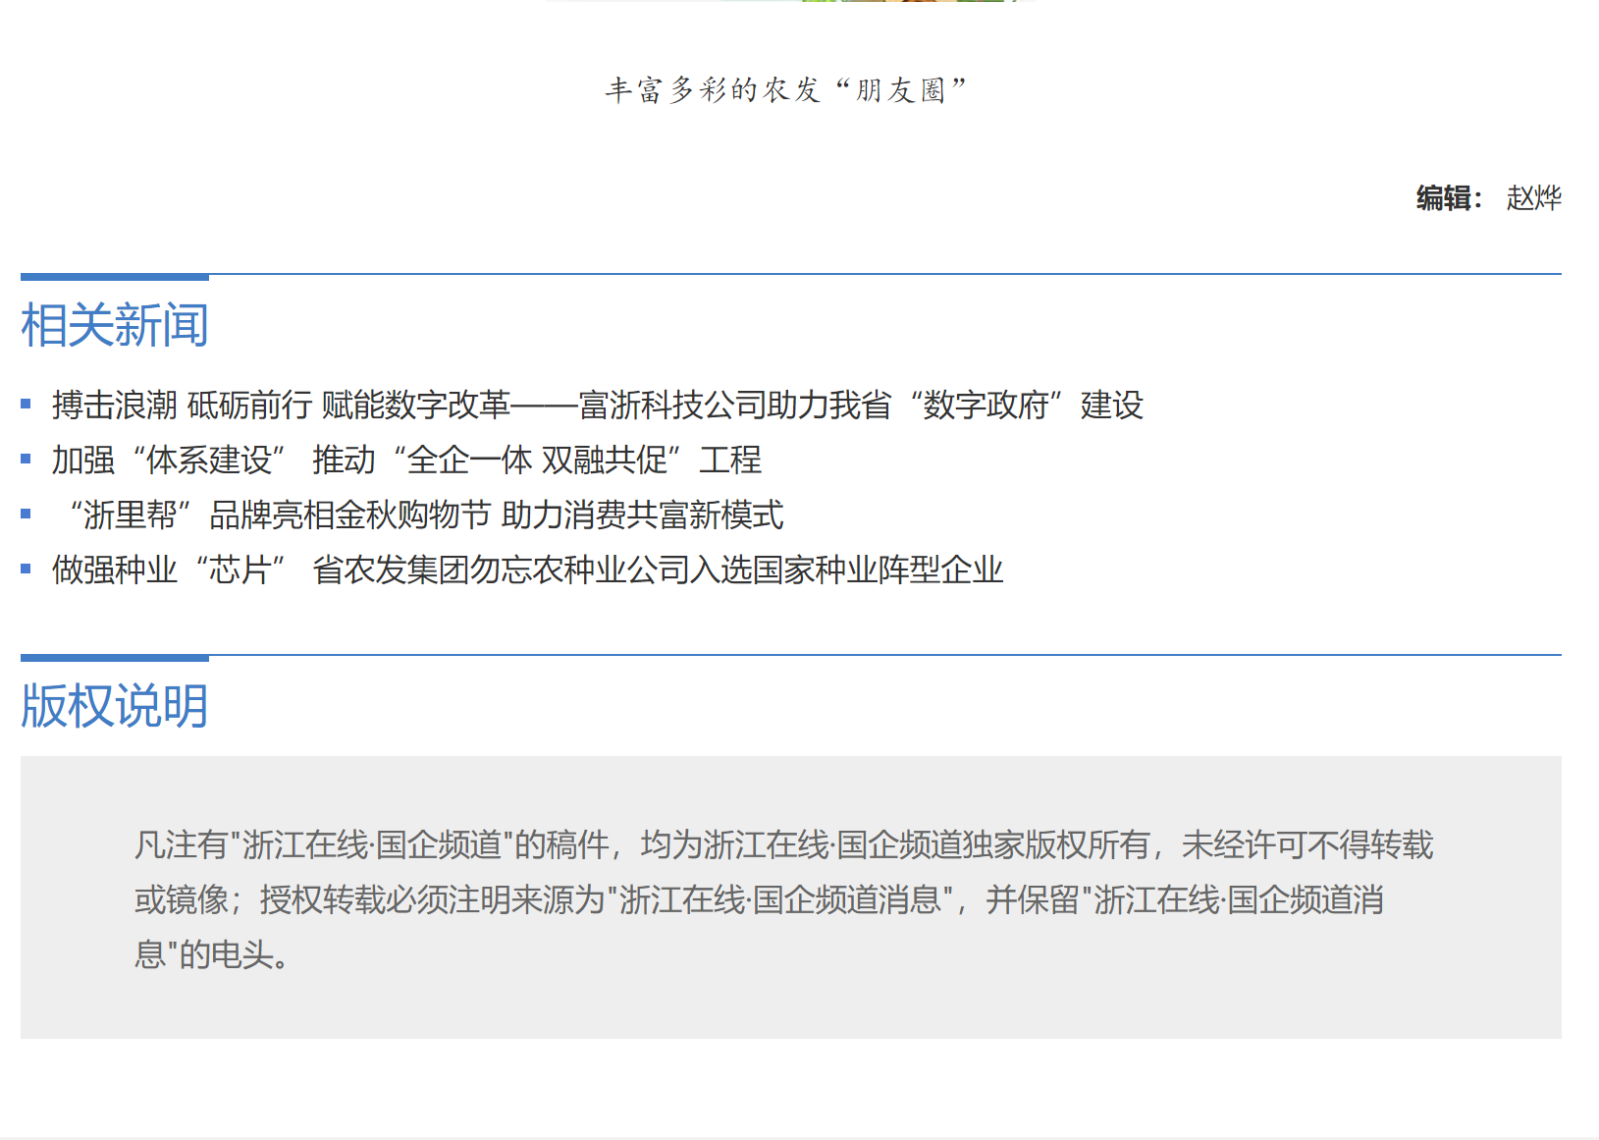This screenshot has height=1140, width=1599.
Task: Click the thick blue bar above 版权说明
Action: (x=114, y=658)
